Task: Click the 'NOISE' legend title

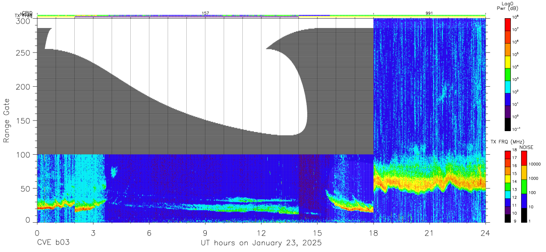Action: [x=526, y=147]
